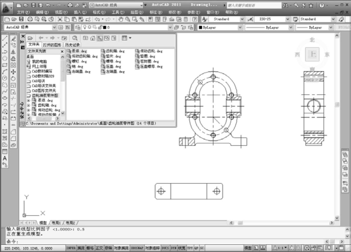
Task: Select the Erase modify tool
Action: pyautogui.click(x=14, y=38)
